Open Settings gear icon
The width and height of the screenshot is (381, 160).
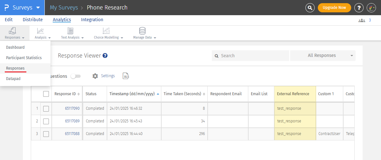95,76
